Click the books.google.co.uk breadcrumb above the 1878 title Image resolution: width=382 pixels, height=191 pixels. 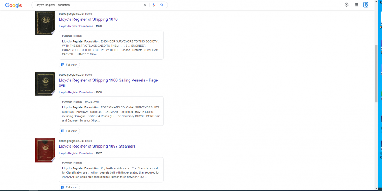[76, 14]
